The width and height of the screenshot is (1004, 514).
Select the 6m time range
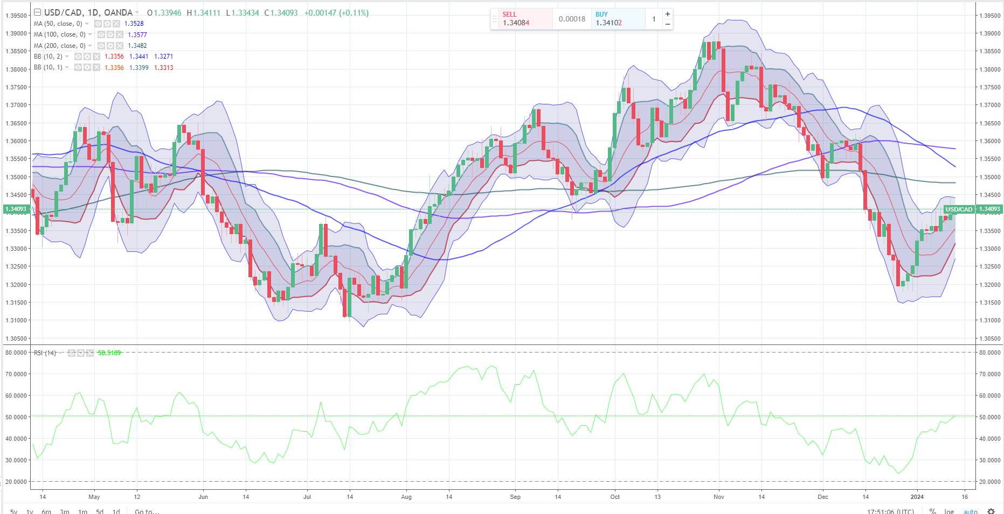46,511
